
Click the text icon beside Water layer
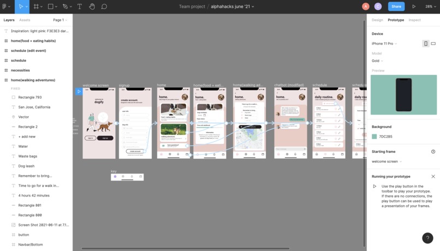(13, 146)
